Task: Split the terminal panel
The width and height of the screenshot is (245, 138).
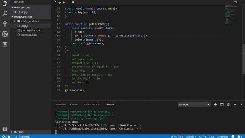Action: point(222,104)
